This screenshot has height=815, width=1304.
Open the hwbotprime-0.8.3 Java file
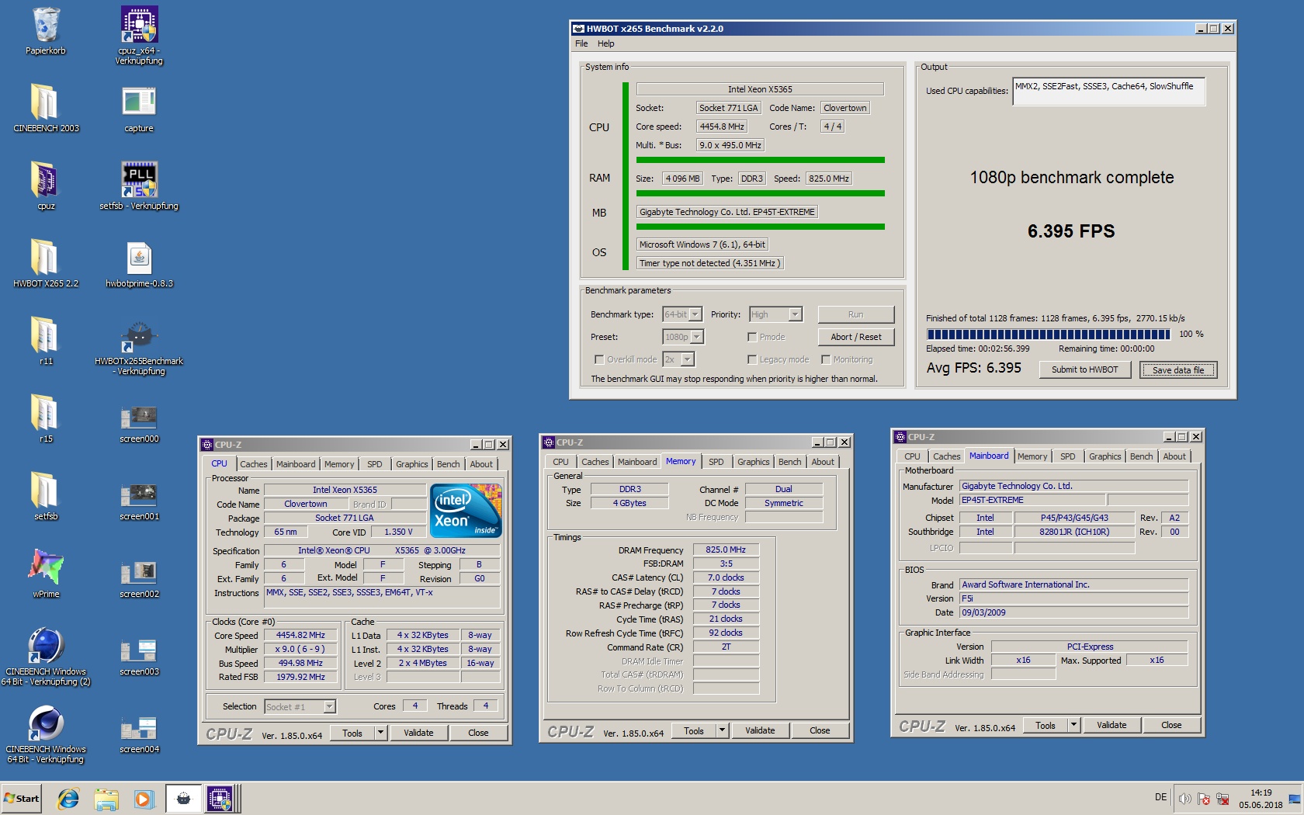(x=139, y=264)
